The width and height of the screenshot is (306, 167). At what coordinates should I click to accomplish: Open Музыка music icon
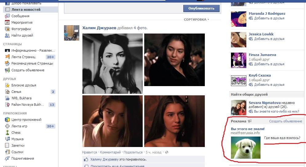tap(7, 139)
